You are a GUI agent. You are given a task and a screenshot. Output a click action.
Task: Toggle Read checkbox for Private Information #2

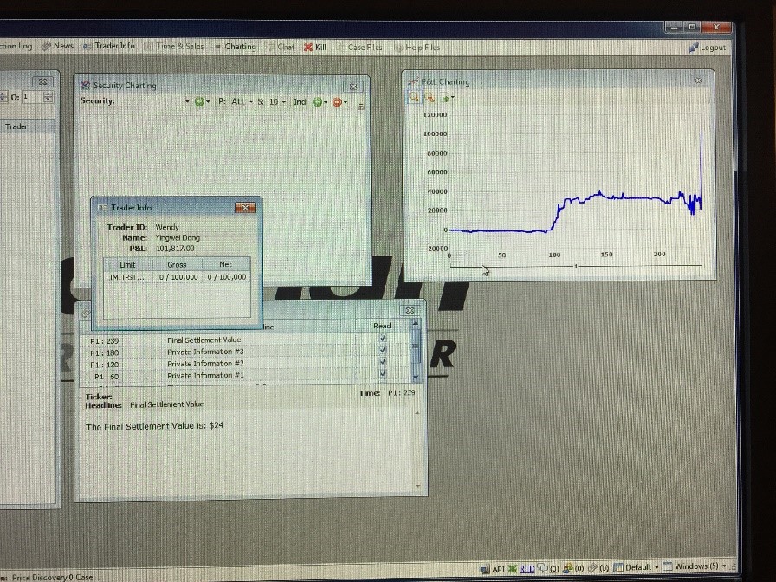coord(383,364)
